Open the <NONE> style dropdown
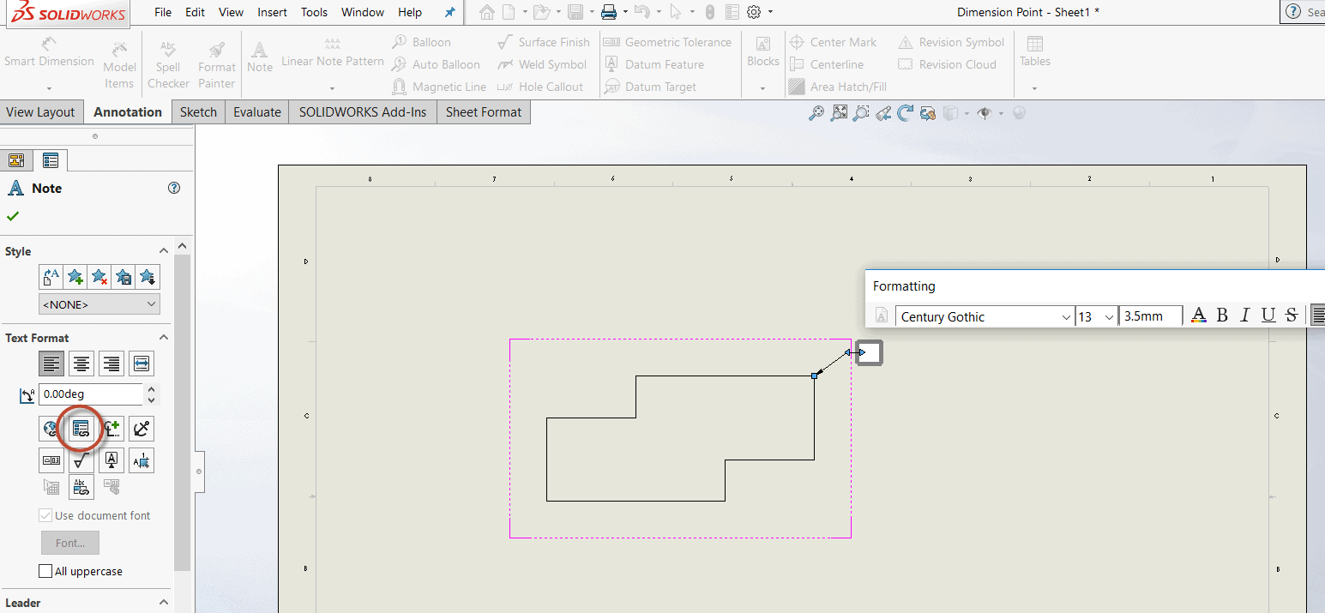 click(99, 303)
